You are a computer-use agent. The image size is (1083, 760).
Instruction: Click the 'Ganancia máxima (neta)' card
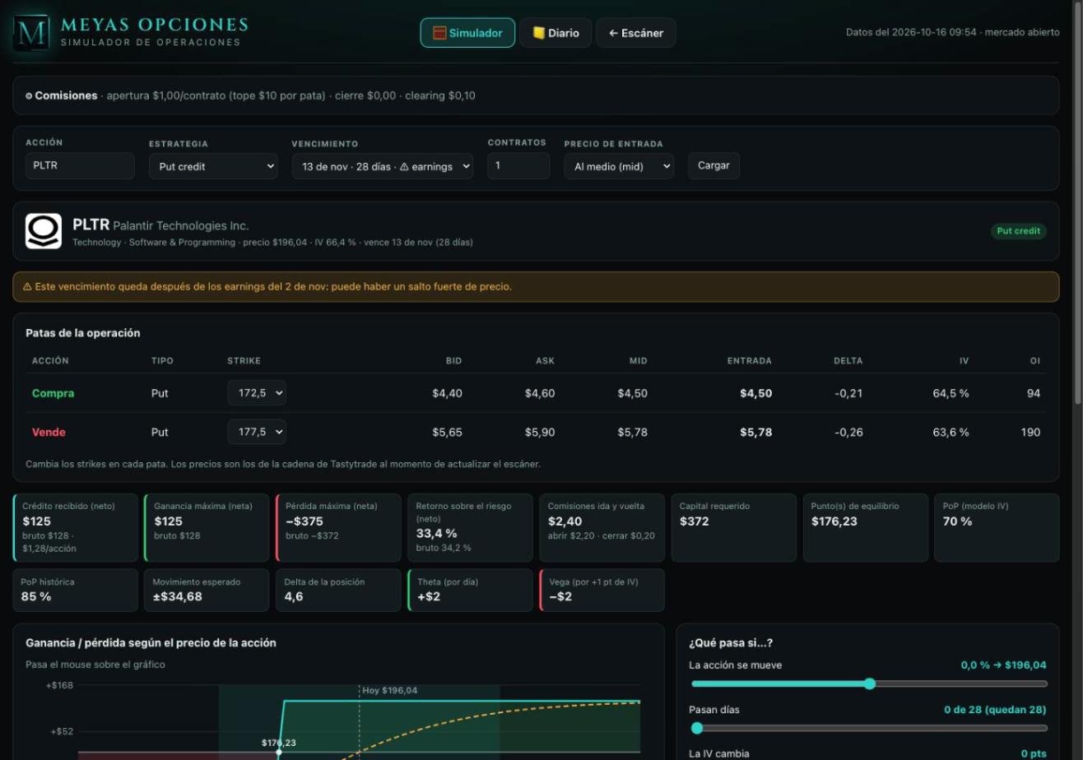pos(207,528)
